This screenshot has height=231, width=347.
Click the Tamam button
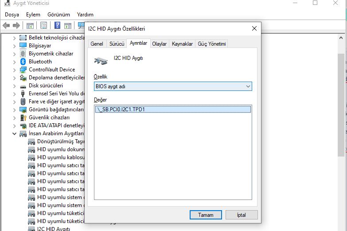pyautogui.click(x=206, y=215)
